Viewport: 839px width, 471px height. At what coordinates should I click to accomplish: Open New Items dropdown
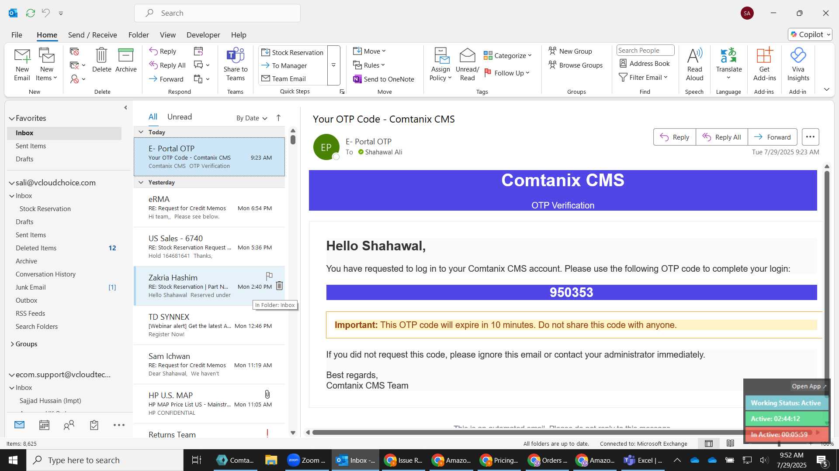click(46, 65)
